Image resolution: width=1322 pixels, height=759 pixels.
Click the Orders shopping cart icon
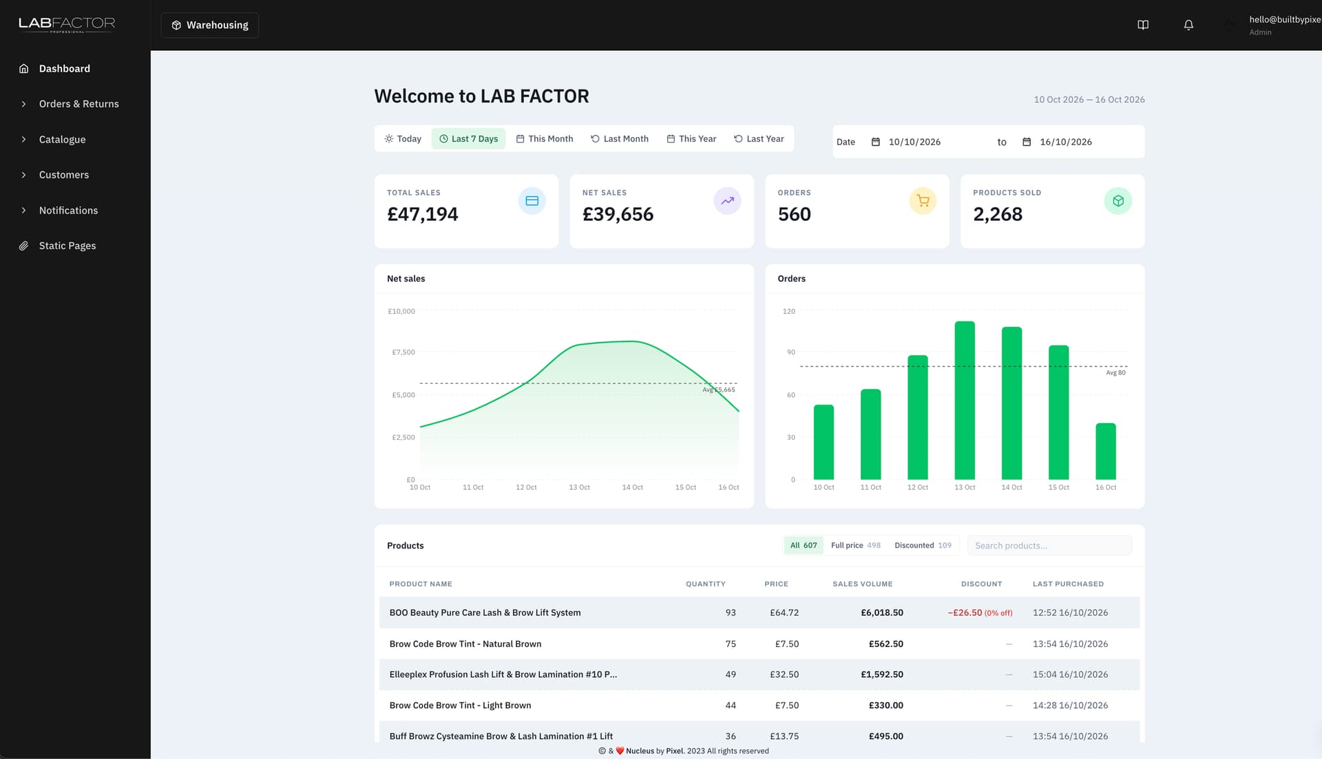coord(923,201)
